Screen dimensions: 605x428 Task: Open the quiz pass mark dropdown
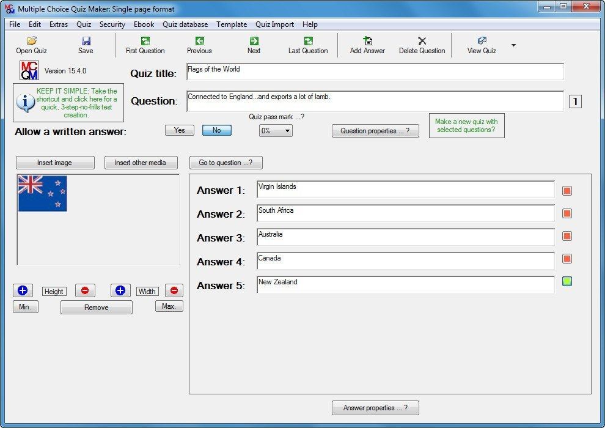[275, 130]
